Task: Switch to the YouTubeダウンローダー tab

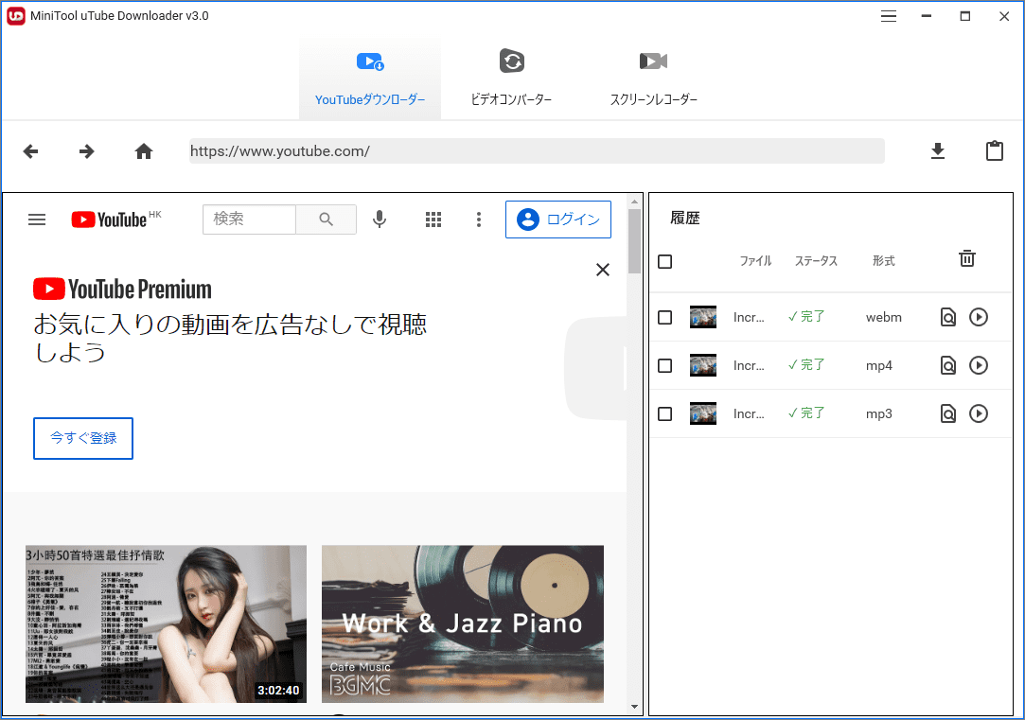Action: pos(370,79)
